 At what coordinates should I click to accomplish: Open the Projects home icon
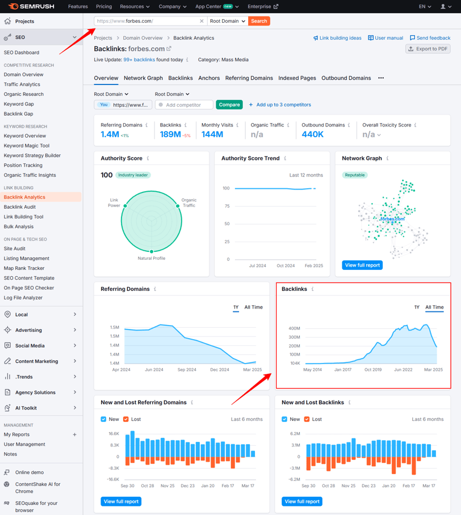coord(7,21)
